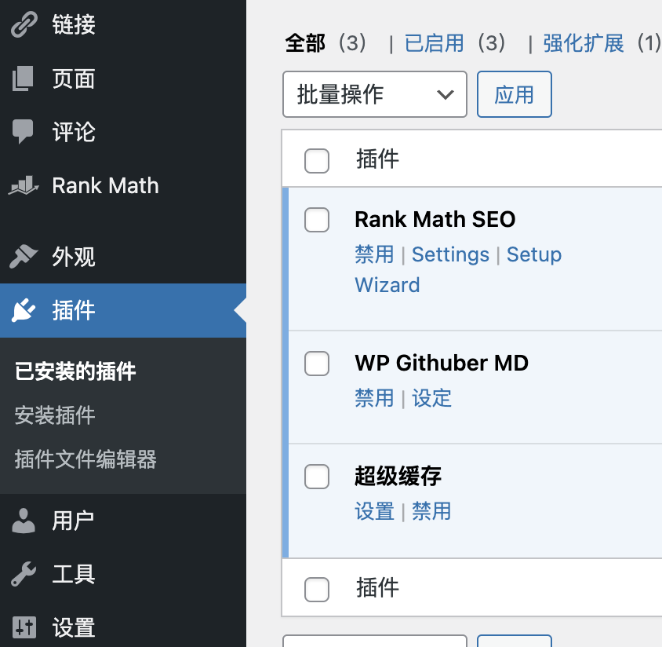Click the plug icon beside 插件
Screen dimensions: 662x647
[x=24, y=311]
